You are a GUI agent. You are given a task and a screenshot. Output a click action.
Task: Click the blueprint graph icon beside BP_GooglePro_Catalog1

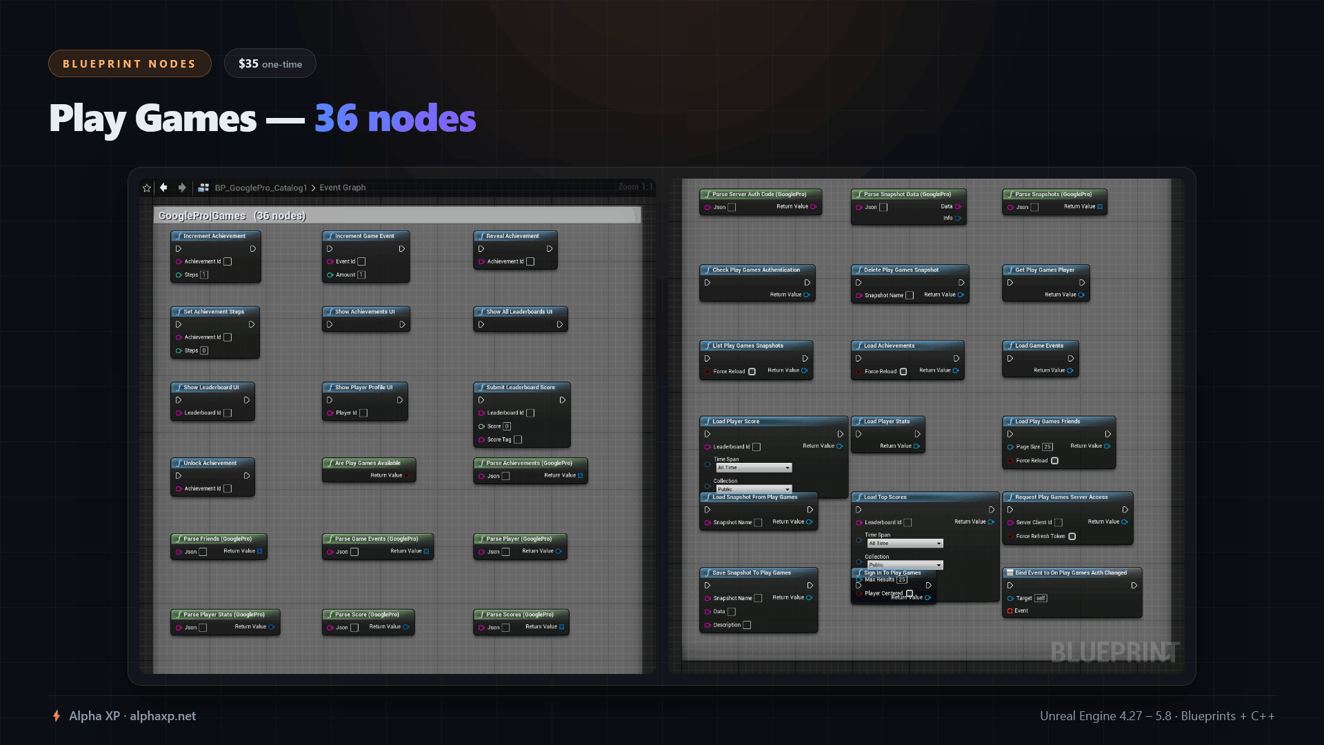point(203,188)
